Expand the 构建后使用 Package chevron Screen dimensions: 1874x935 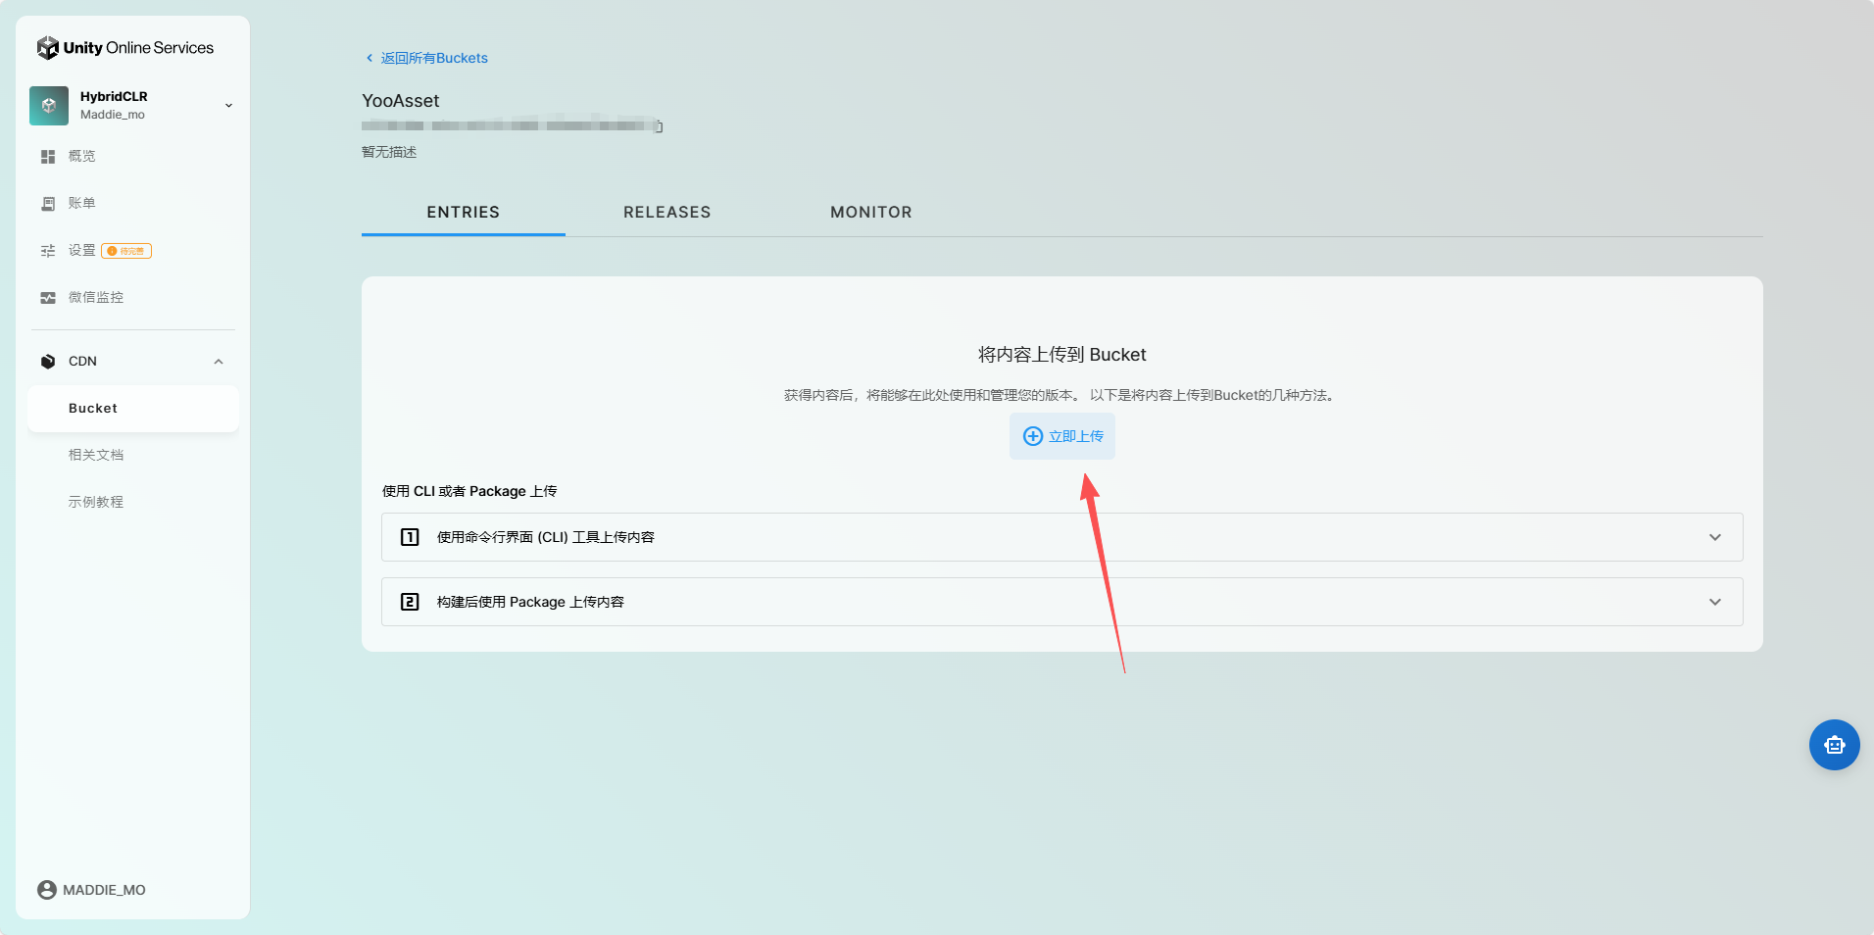click(x=1715, y=602)
